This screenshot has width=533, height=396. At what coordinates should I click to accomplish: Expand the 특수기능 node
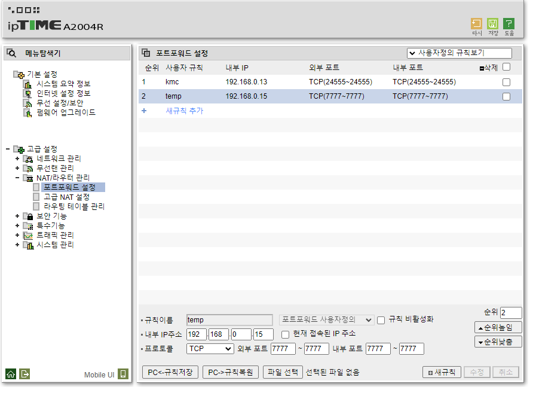17,226
